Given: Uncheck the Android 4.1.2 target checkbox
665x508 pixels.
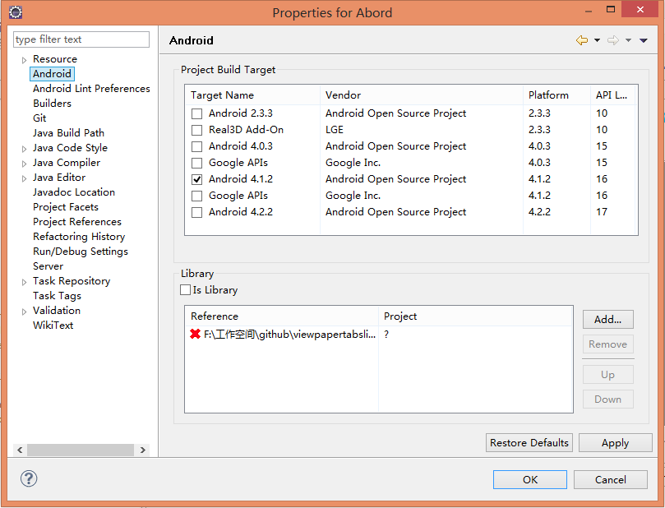Looking at the screenshot, I should pos(196,179).
